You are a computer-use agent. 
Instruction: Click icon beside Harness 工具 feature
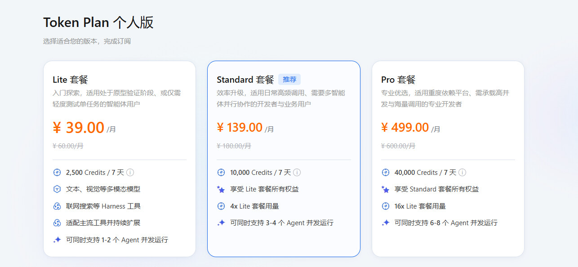57,206
